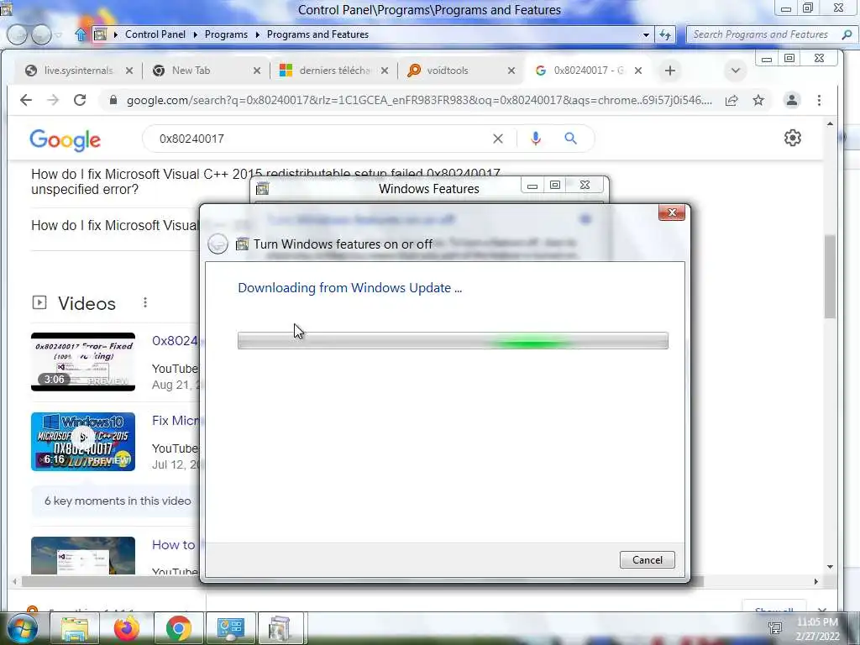The image size is (860, 645).
Task: Click Control Panel breadcrumb in Explorer
Action: (x=155, y=34)
